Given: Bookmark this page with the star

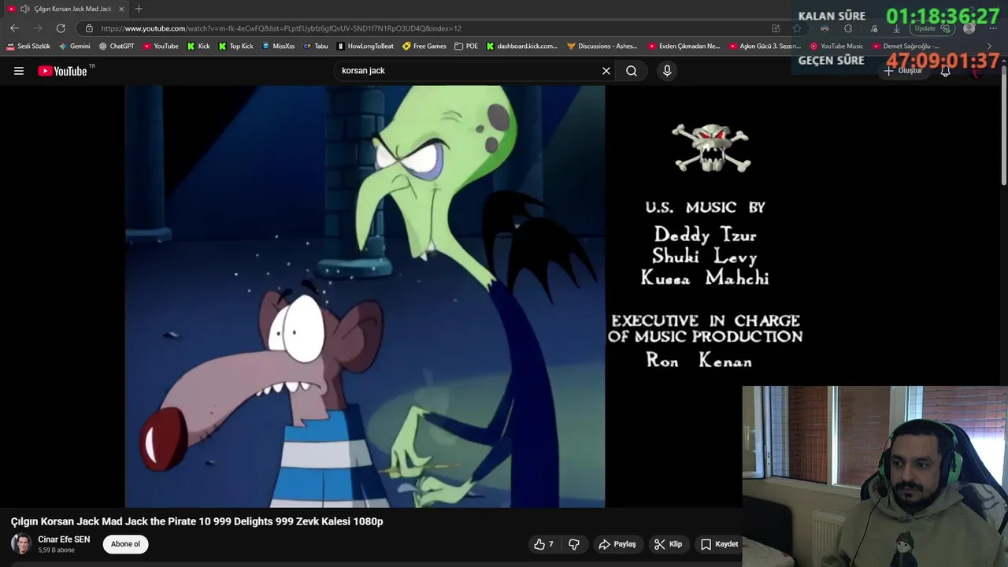Looking at the screenshot, I should pyautogui.click(x=797, y=28).
